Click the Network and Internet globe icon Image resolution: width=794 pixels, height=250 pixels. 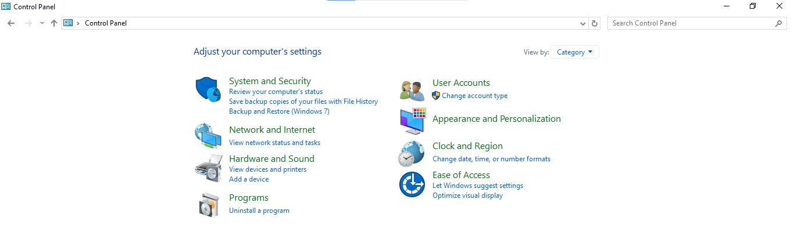[x=208, y=136]
